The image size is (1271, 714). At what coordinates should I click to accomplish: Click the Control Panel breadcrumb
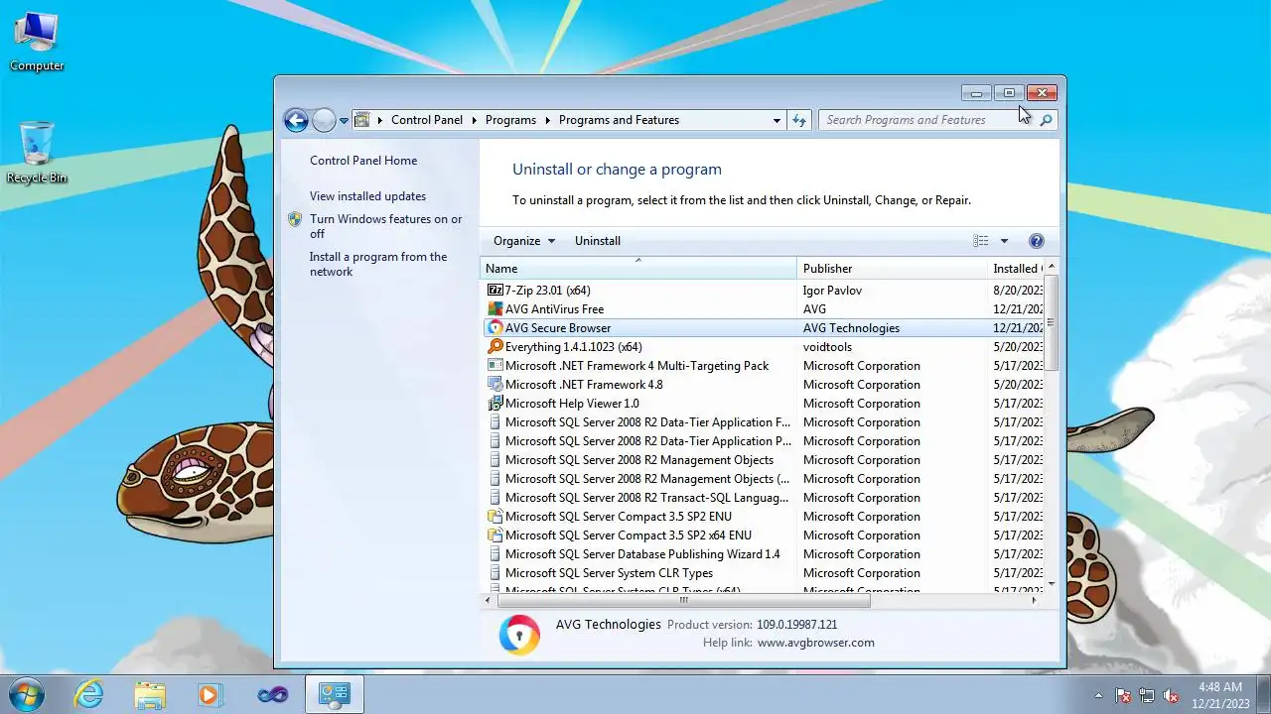pyautogui.click(x=427, y=120)
